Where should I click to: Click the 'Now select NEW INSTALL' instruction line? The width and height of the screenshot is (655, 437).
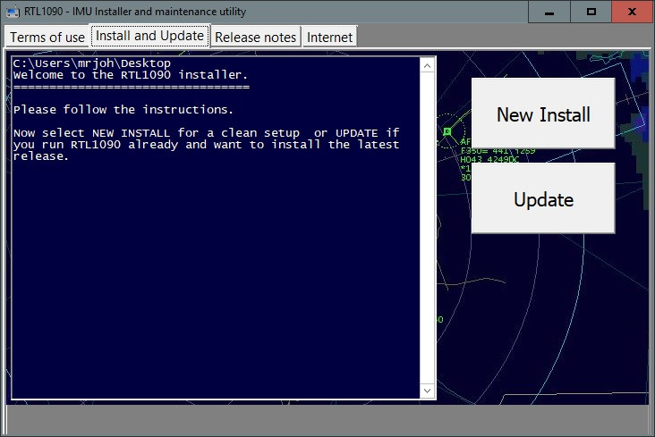[x=207, y=133]
